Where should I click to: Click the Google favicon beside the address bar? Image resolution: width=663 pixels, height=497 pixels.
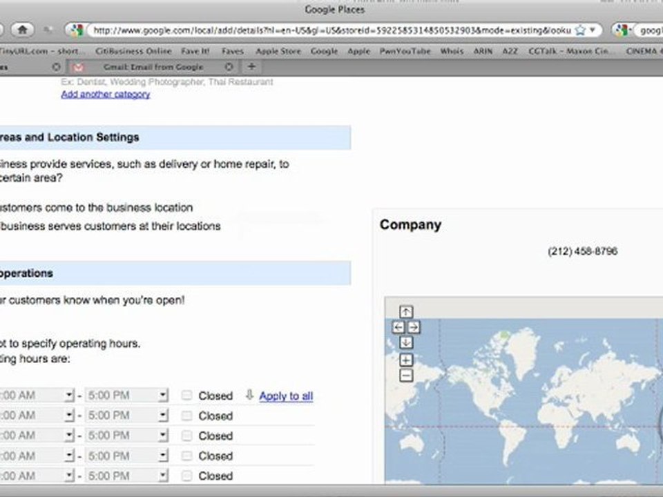coord(77,30)
